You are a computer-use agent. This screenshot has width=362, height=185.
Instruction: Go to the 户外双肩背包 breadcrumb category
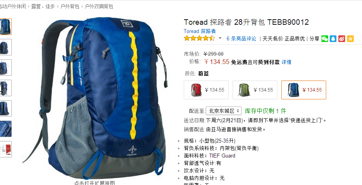(99, 6)
